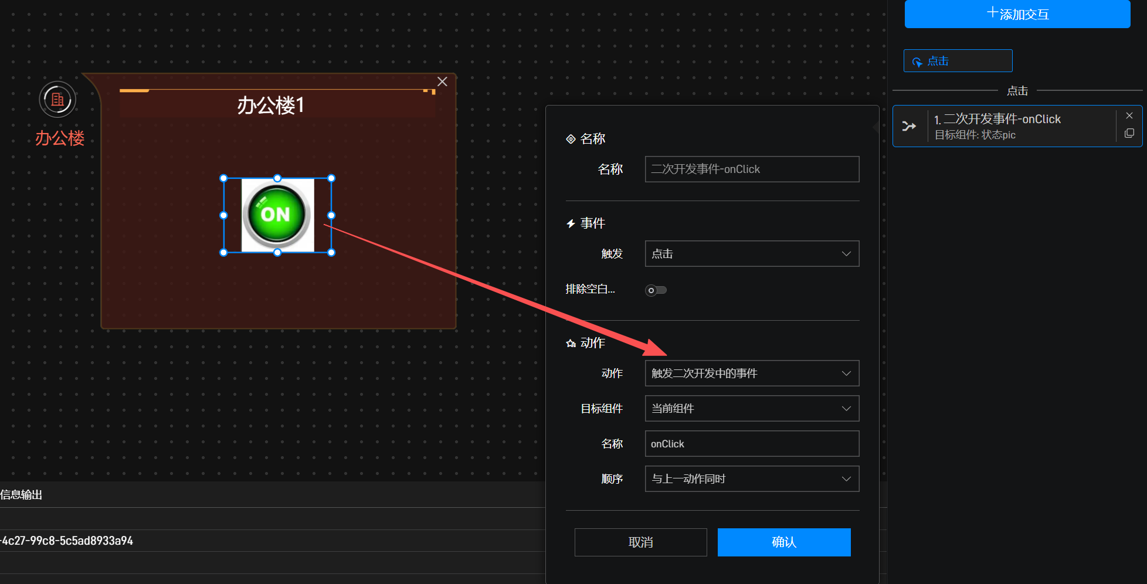The image size is (1147, 584).
Task: Click the 办公楼 building icon on canvas
Action: click(57, 100)
